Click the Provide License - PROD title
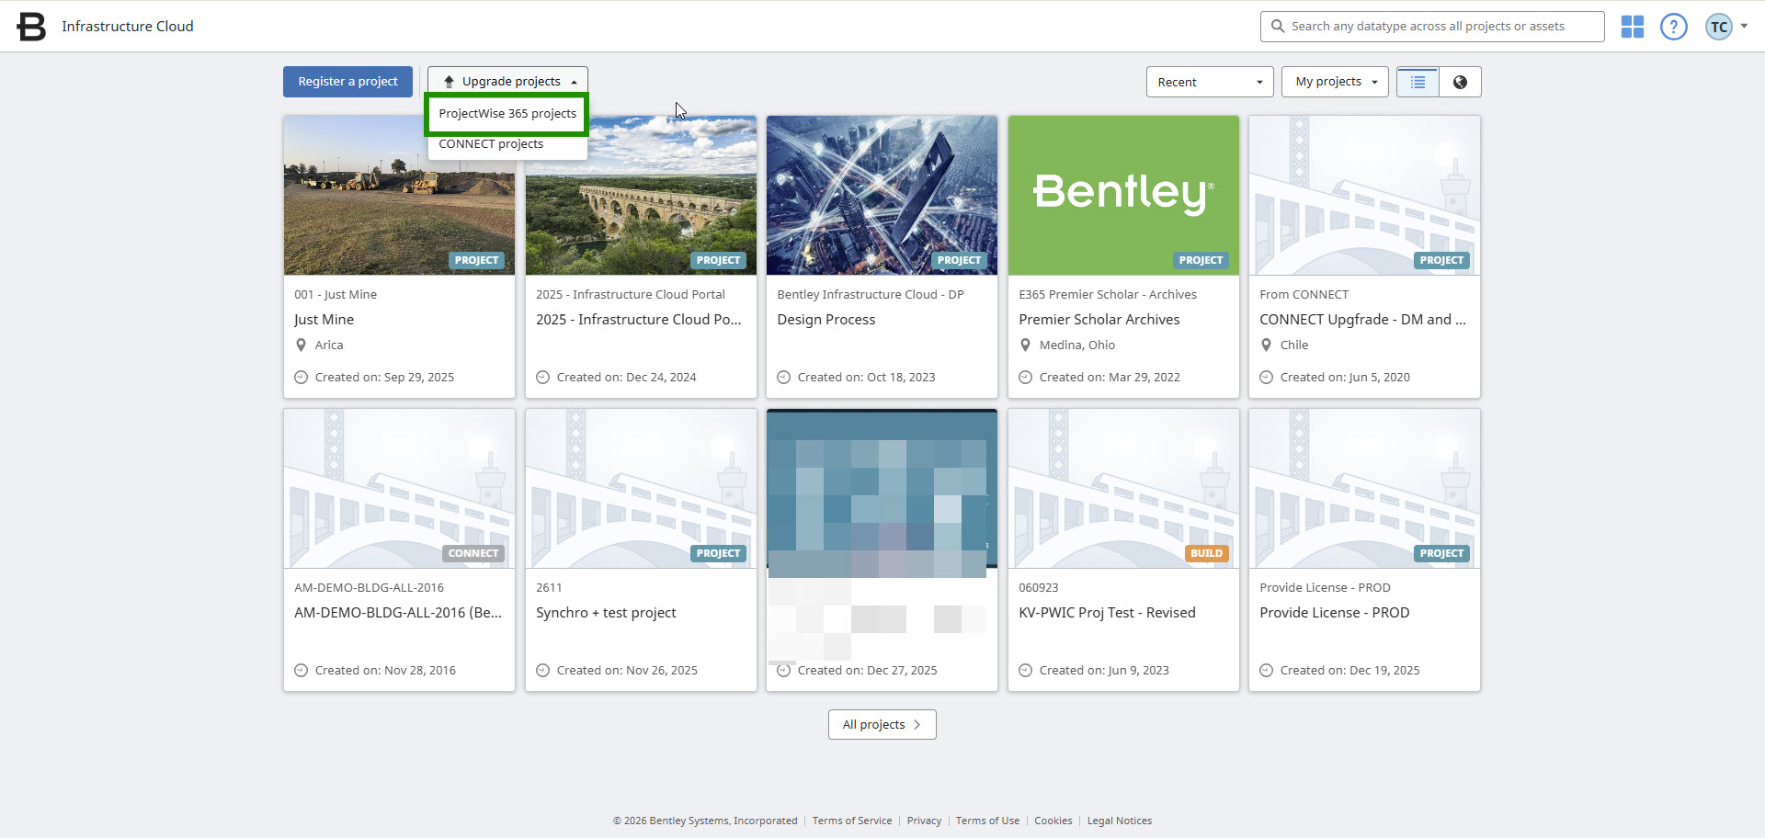Image resolution: width=1765 pixels, height=838 pixels. click(x=1334, y=613)
